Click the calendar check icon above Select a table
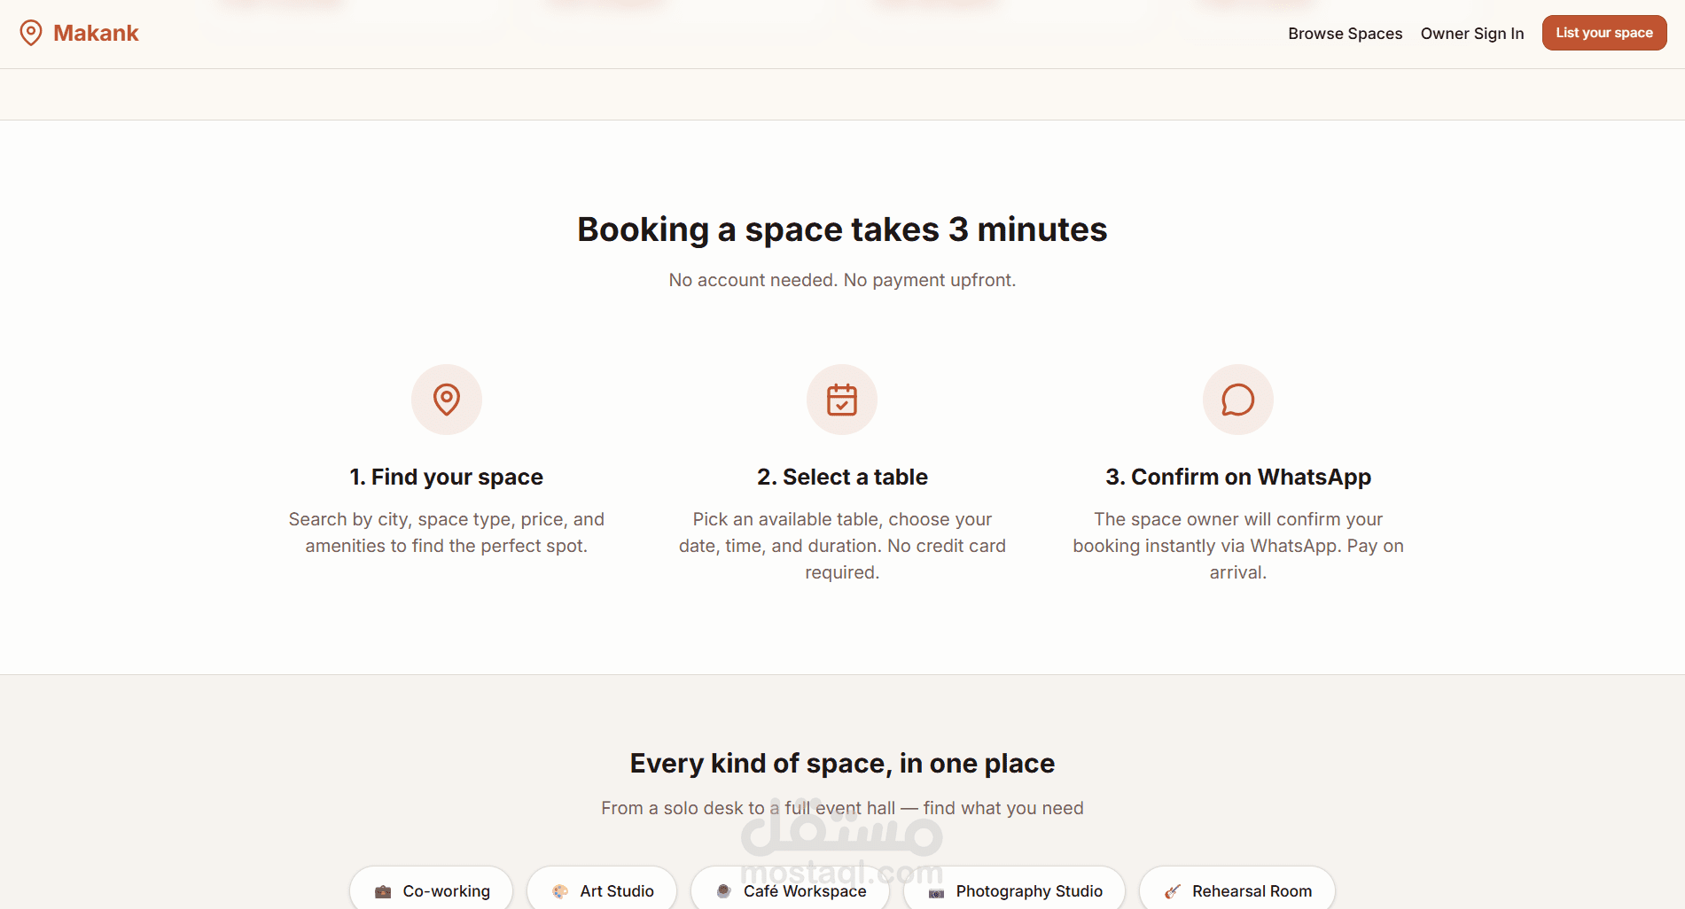 tap(842, 400)
